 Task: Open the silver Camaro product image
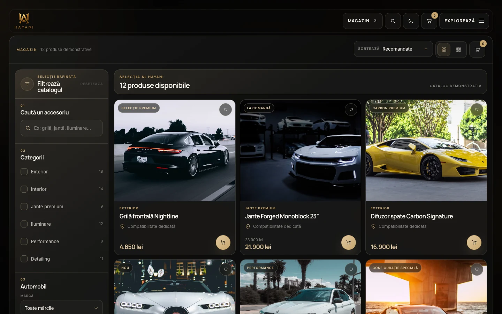(x=301, y=151)
